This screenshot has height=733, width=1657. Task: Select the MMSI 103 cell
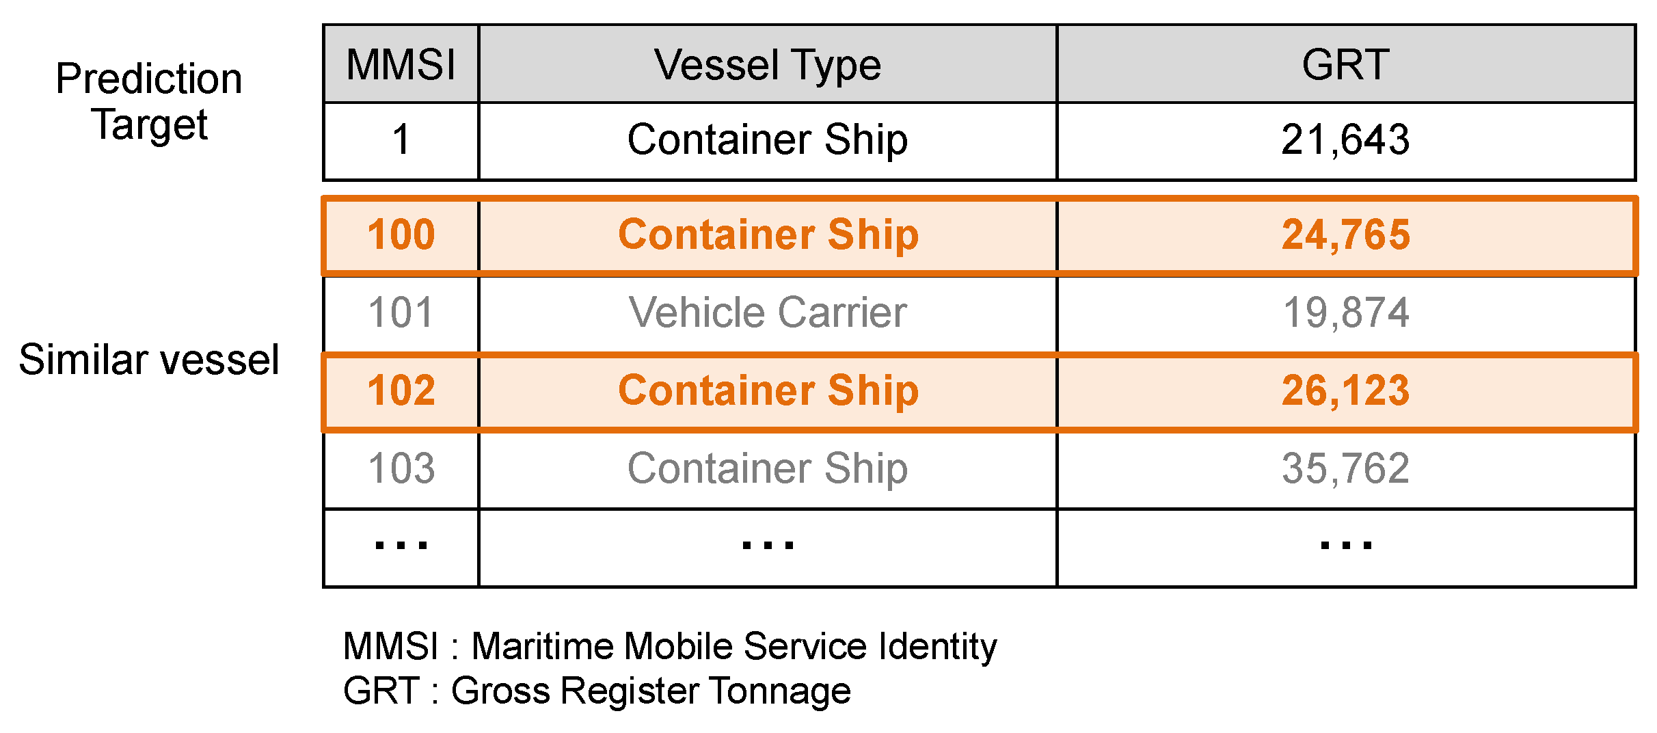(401, 468)
